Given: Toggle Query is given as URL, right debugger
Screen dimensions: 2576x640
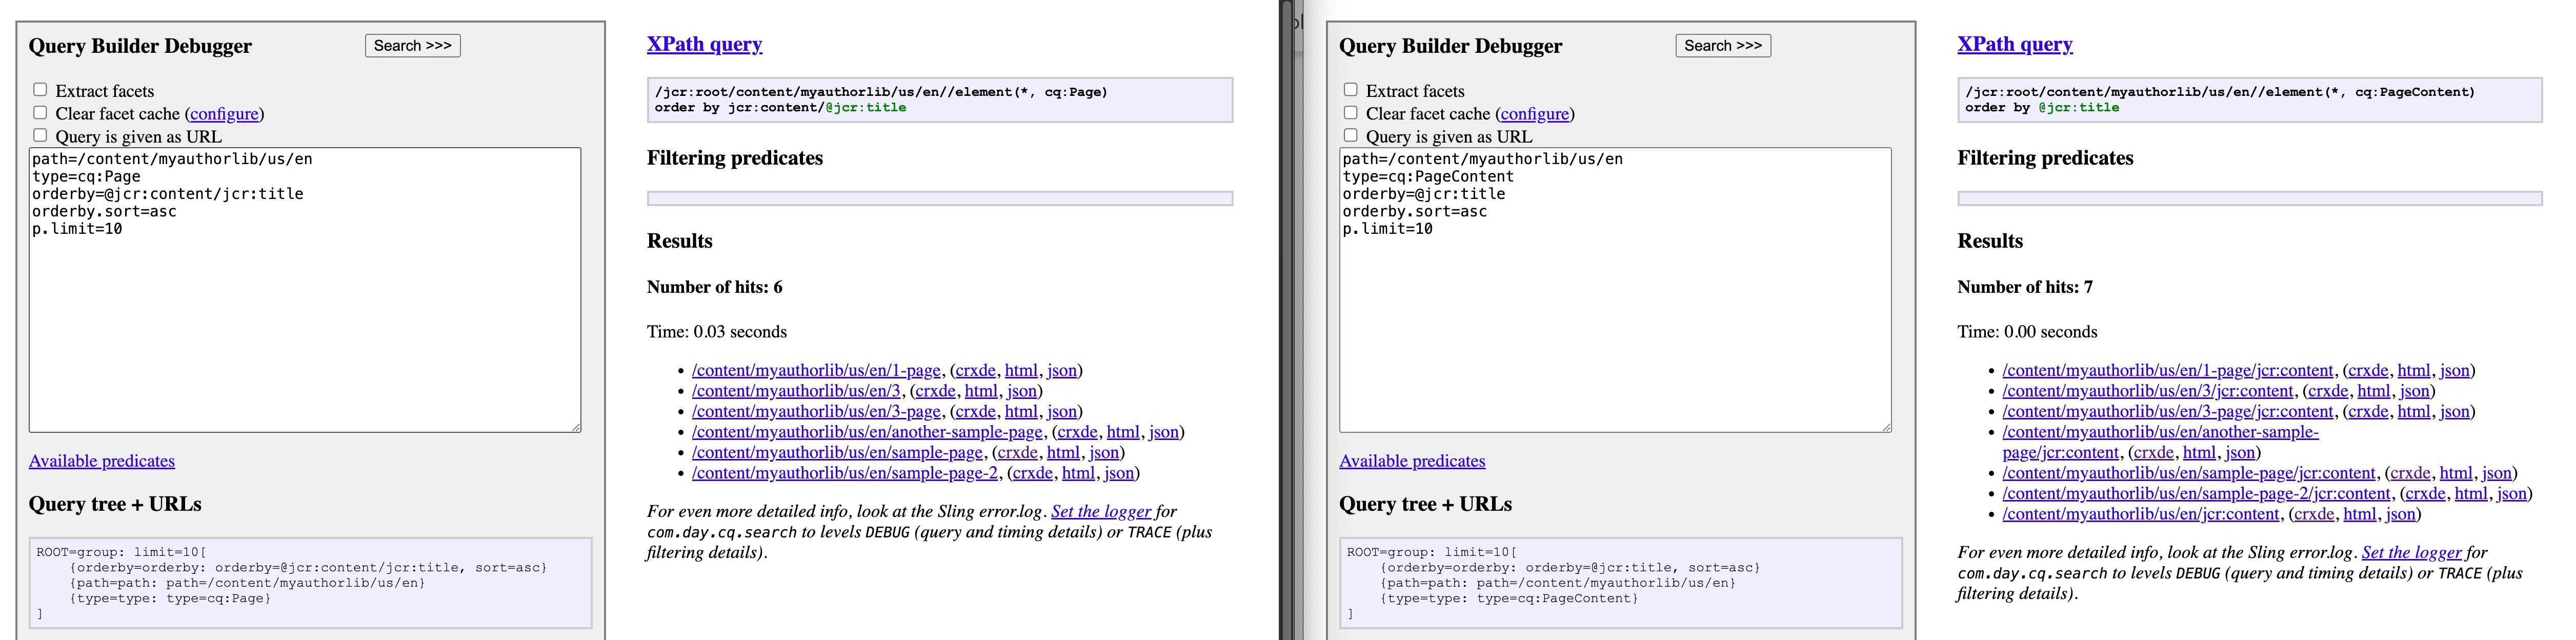Looking at the screenshot, I should [1350, 136].
